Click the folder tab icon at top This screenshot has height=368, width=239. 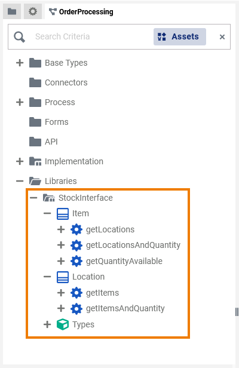(x=12, y=11)
